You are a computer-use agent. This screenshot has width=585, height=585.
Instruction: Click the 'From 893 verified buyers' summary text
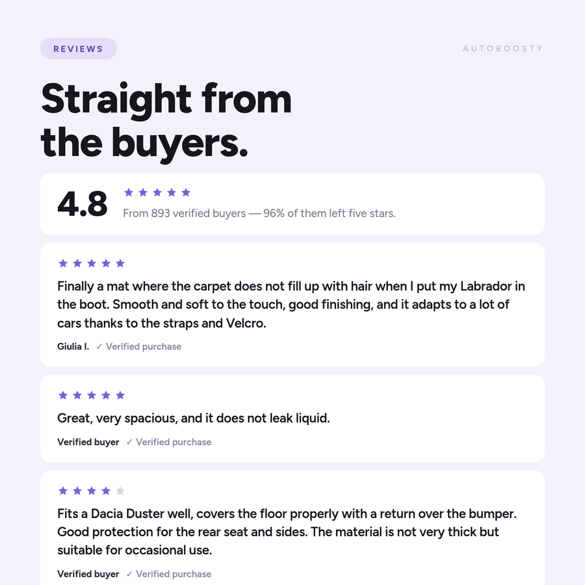[x=259, y=213]
